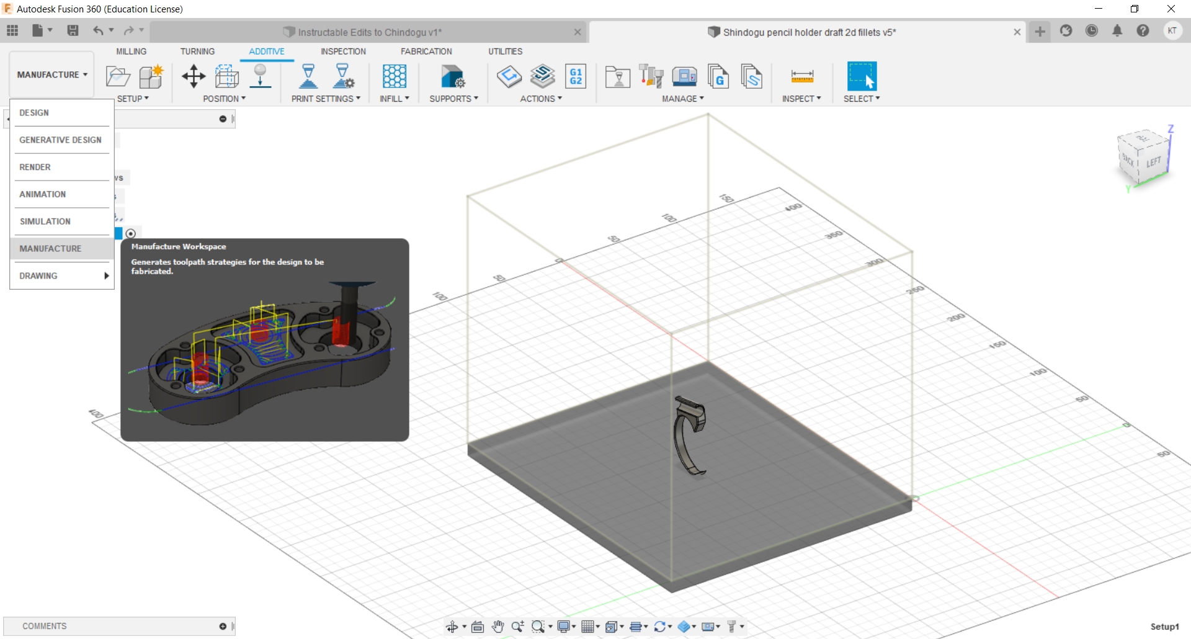Screen dimensions: 1191x639
Task: Click the Pan hand icon in navigation bar
Action: pyautogui.click(x=497, y=627)
